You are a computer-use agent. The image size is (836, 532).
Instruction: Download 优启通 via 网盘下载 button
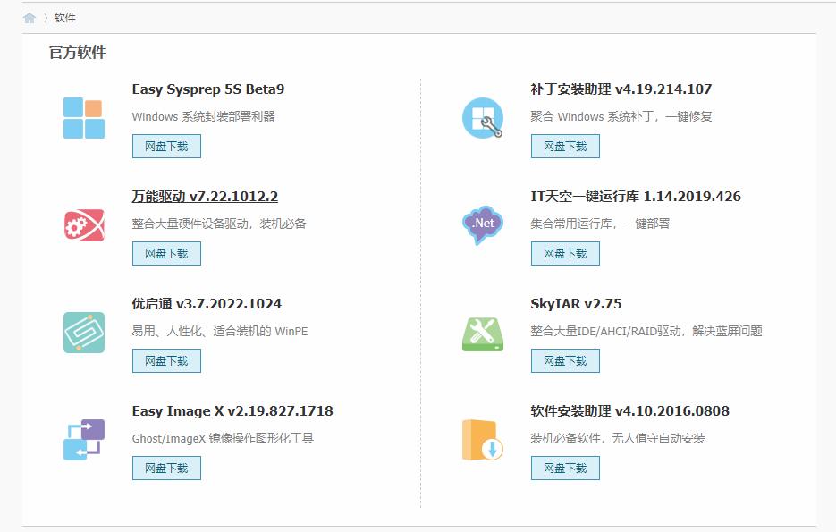[x=166, y=361]
